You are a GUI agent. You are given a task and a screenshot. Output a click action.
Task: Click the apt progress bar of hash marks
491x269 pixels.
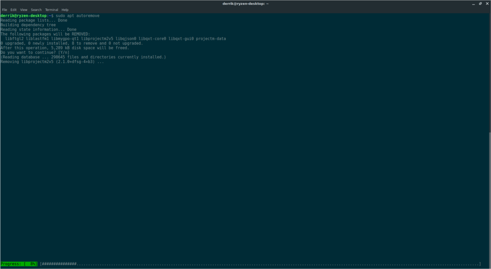[260, 264]
